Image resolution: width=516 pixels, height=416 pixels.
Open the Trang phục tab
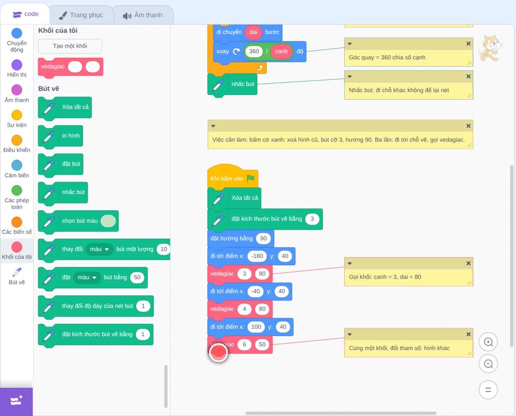point(81,15)
